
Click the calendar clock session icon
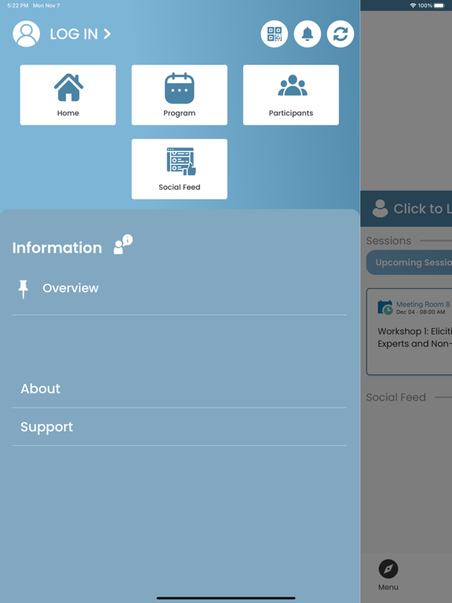coord(385,307)
